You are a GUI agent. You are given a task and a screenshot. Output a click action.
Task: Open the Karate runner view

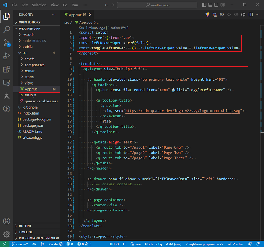coord(7,96)
